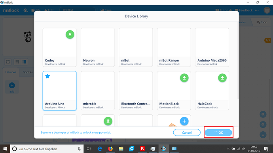Download the MotionBlock device
Image resolution: width=273 pixels, height=153 pixels.
[184, 78]
